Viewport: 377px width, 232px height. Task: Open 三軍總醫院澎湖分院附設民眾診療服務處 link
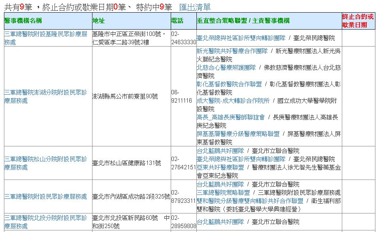[46, 96]
